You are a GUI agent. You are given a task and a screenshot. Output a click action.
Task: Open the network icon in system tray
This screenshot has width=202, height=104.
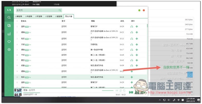coord(164,100)
